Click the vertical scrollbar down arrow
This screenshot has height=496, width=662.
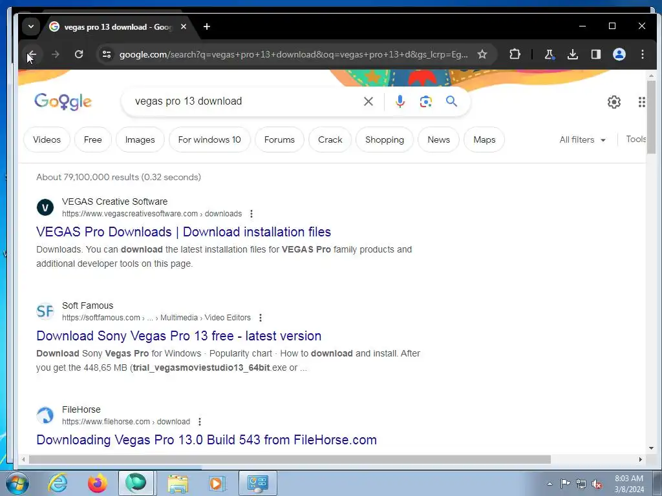(652, 448)
